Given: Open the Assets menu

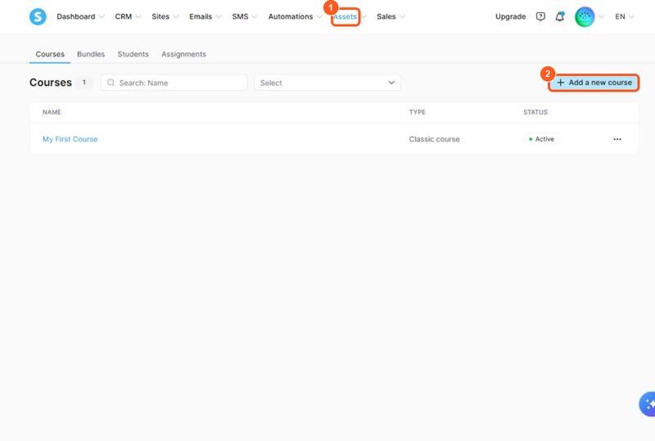Looking at the screenshot, I should pyautogui.click(x=345, y=16).
